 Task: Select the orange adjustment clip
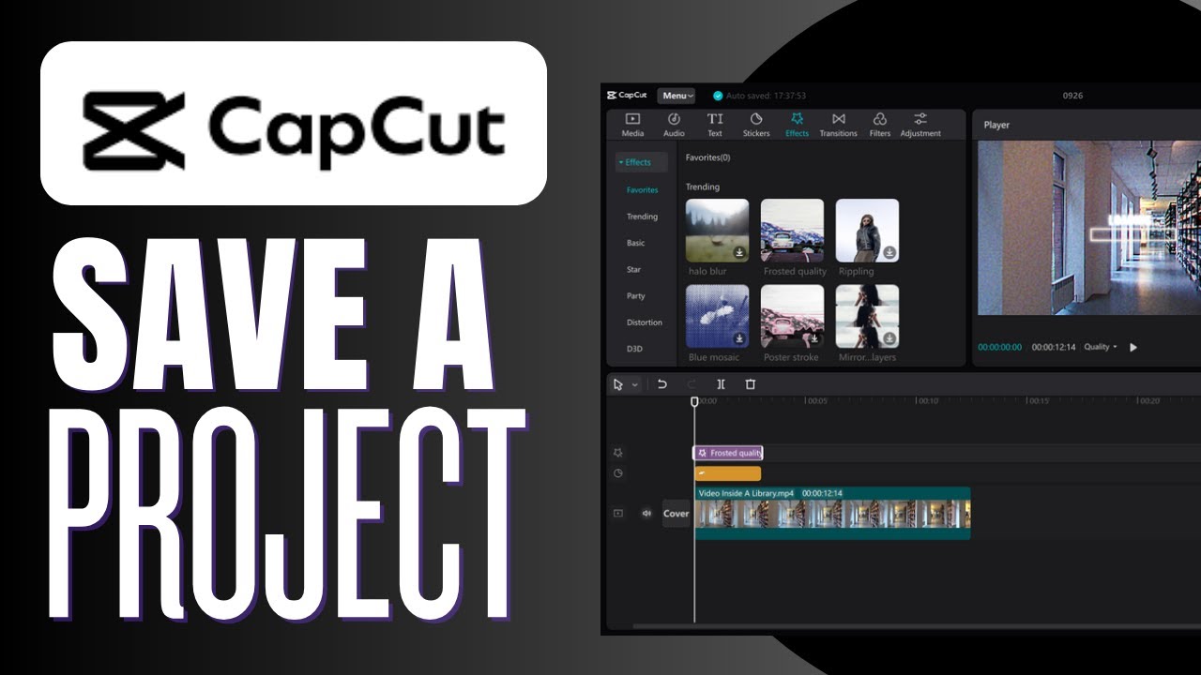coord(728,473)
